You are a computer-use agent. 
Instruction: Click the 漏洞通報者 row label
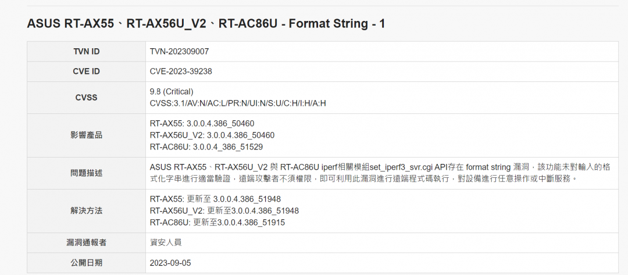click(86, 242)
